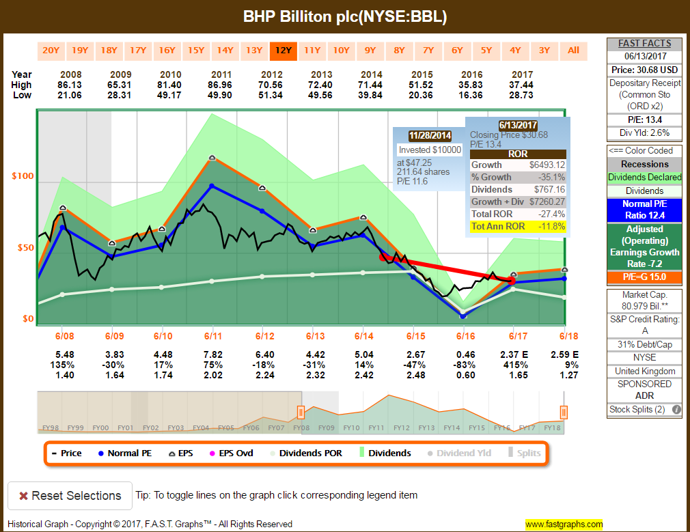Click the red ROR end point at 6/13/2017
690x532 pixels.
(x=512, y=281)
